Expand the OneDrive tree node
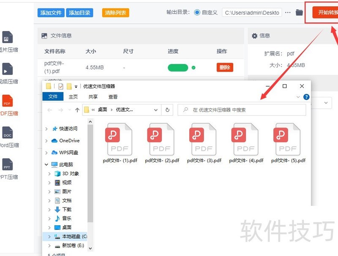Image resolution: width=338 pixels, height=256 pixels. point(46,141)
